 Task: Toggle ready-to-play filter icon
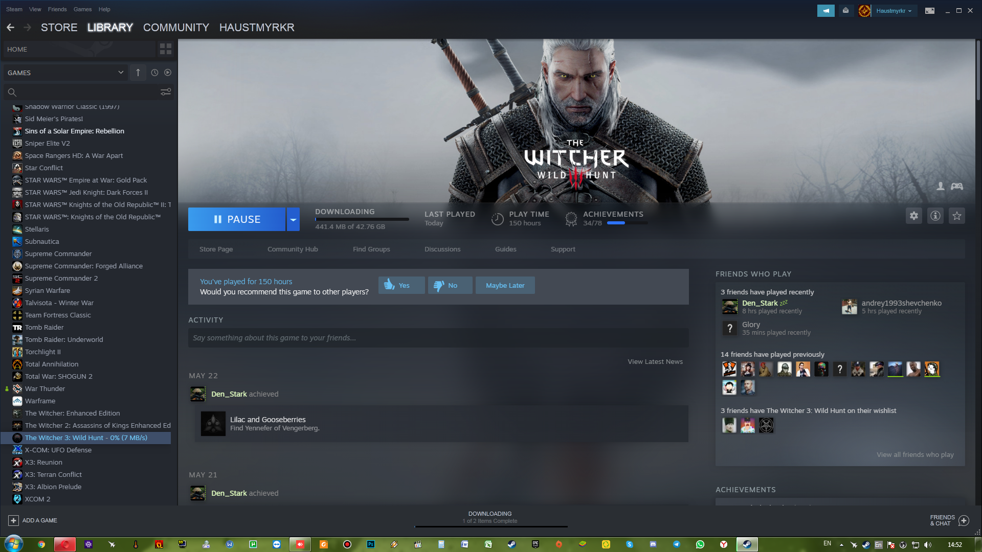coord(168,73)
